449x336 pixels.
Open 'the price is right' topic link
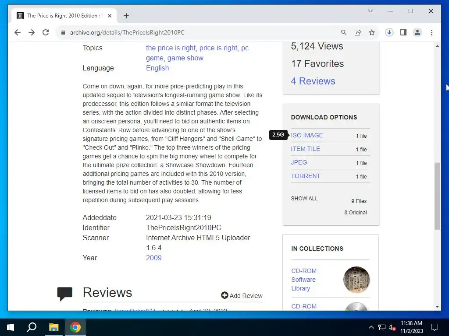[x=171, y=48]
